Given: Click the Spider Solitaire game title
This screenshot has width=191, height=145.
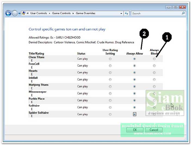Looking at the screenshot, I should pyautogui.click(x=39, y=113).
